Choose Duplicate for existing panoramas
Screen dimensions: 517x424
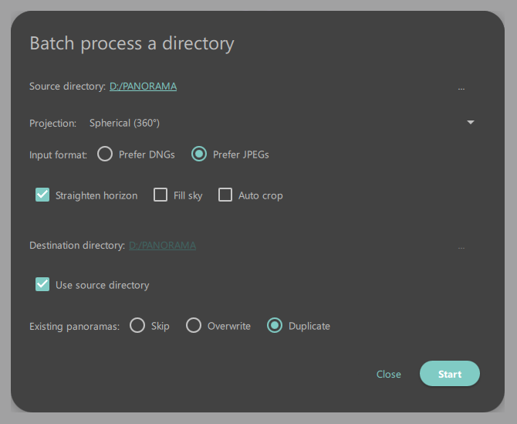pos(275,325)
